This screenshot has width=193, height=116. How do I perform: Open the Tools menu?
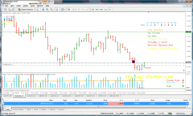pyautogui.click(x=32, y=6)
